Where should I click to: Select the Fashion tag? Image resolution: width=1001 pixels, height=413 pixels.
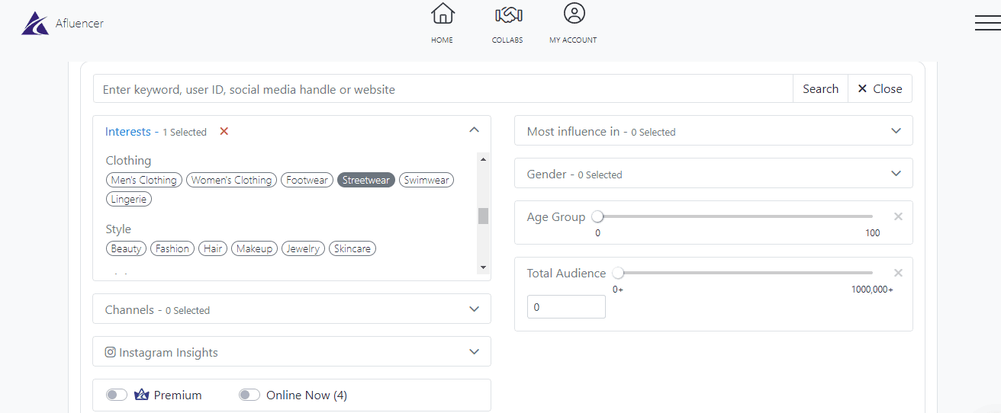(172, 248)
